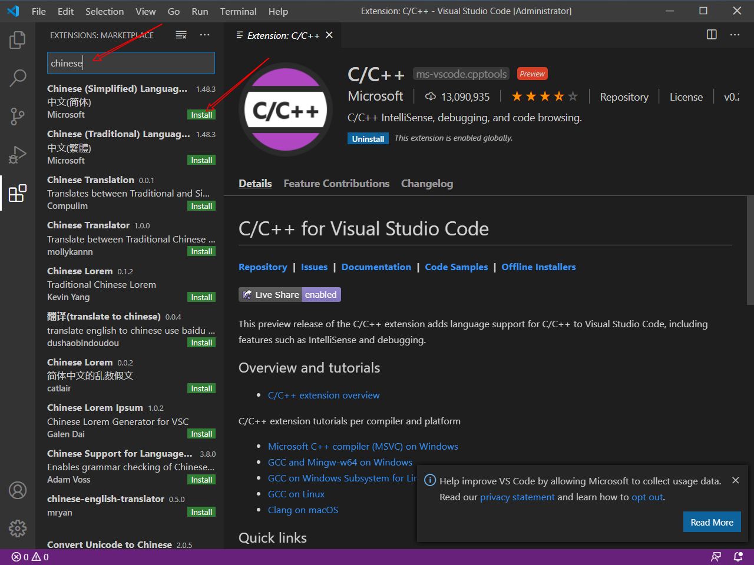754x565 pixels.
Task: Open the Offline Installers link
Action: coord(538,267)
